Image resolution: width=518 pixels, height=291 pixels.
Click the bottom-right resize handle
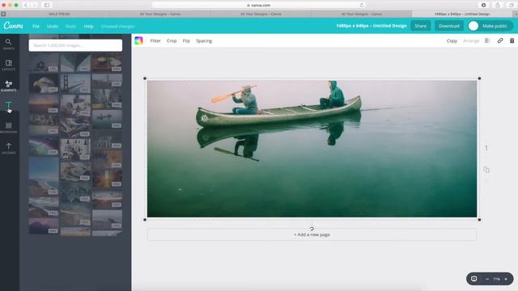[x=479, y=219]
